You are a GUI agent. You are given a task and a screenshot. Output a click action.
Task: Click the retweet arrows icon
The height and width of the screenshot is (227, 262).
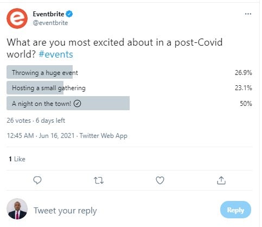(x=99, y=180)
